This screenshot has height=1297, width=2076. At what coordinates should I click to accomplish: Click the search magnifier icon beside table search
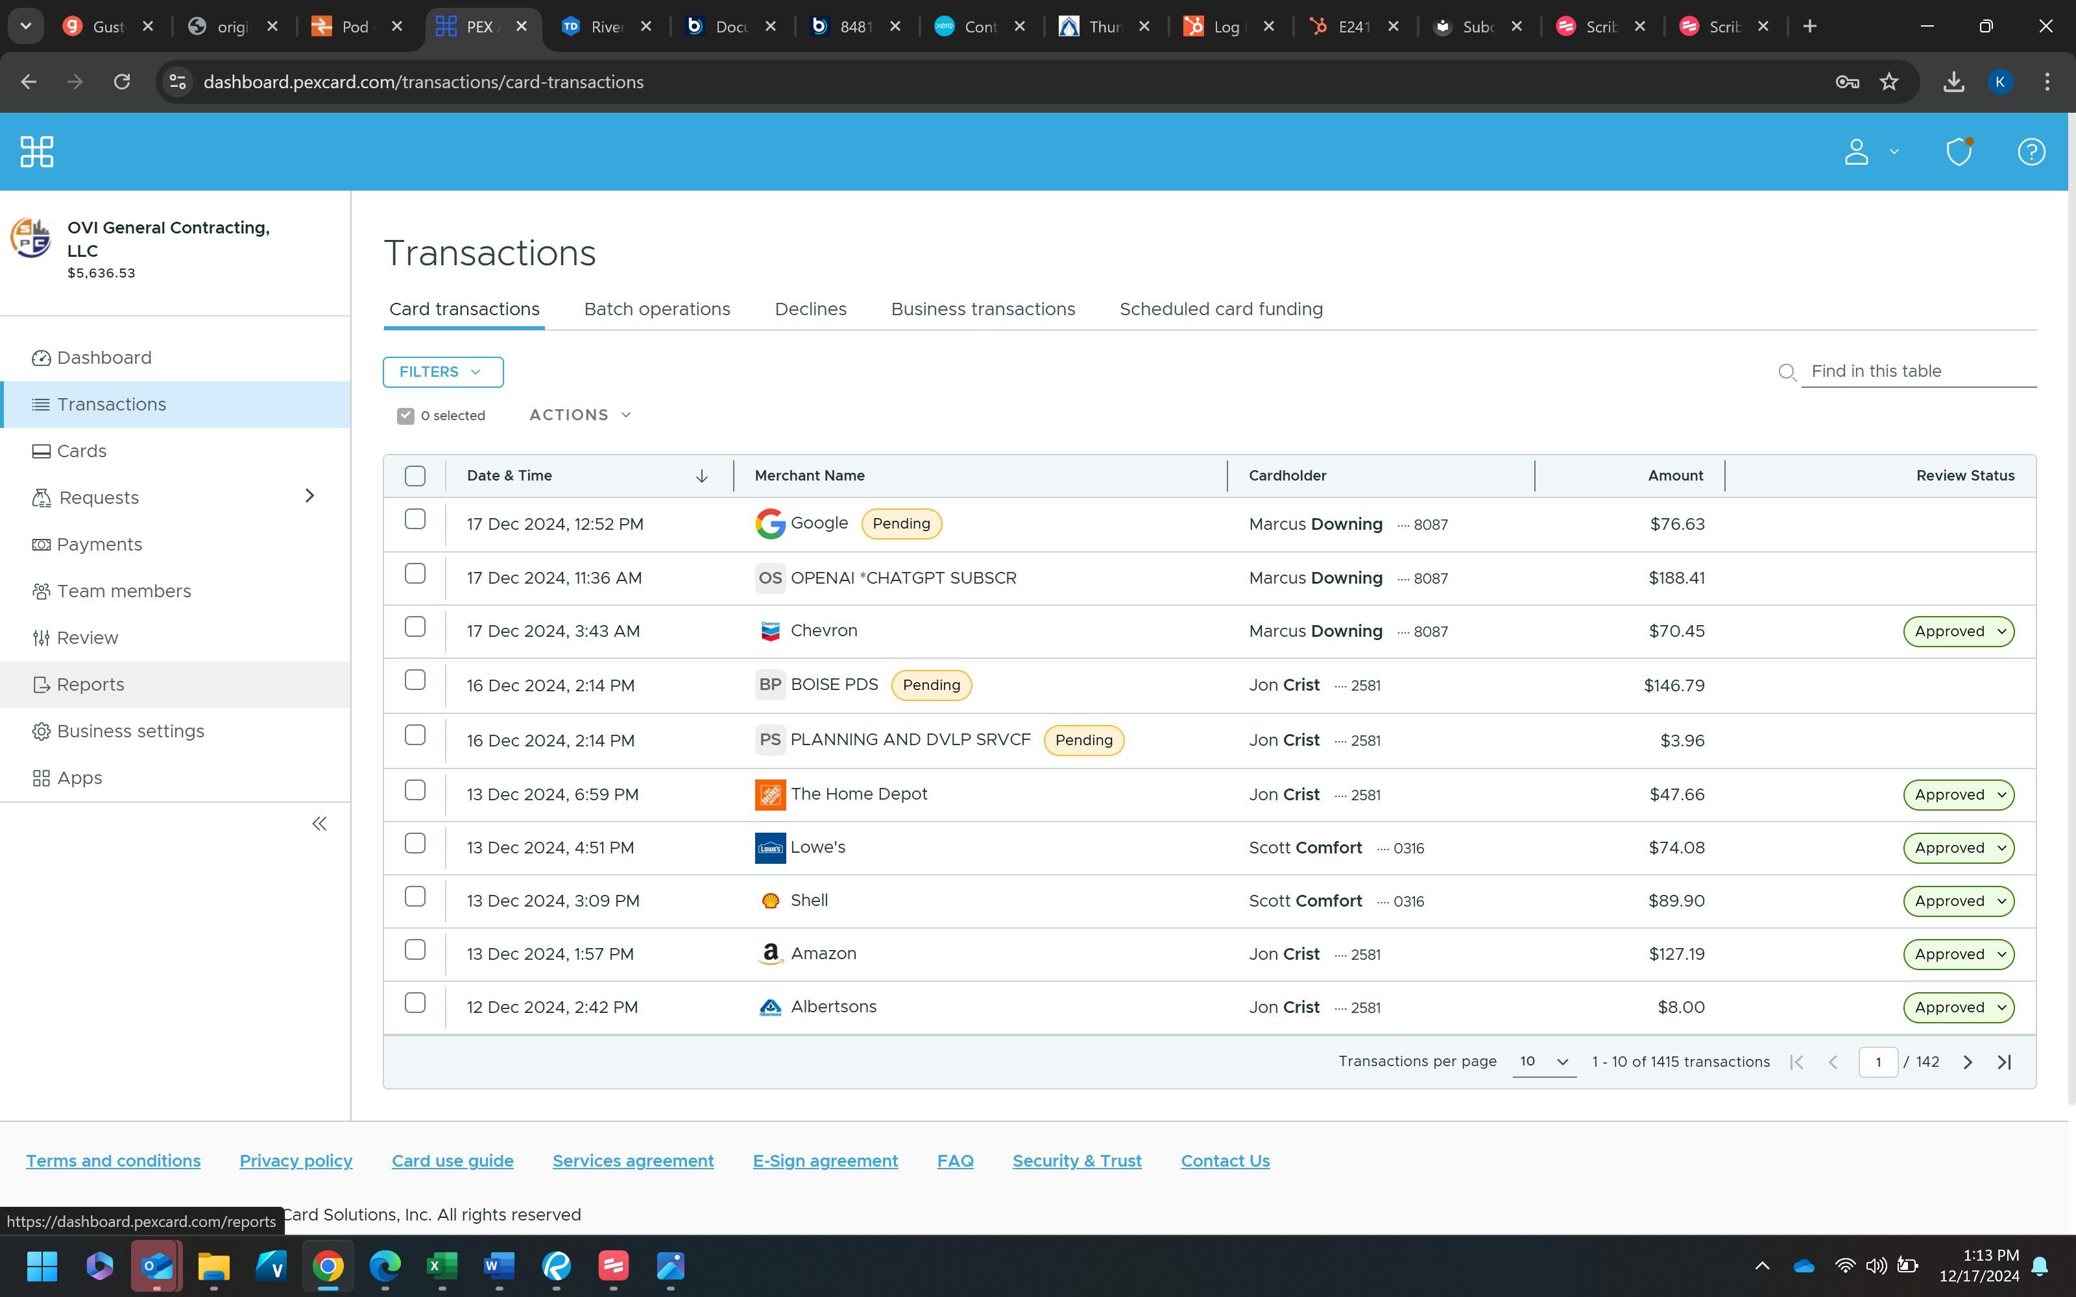(x=1787, y=372)
